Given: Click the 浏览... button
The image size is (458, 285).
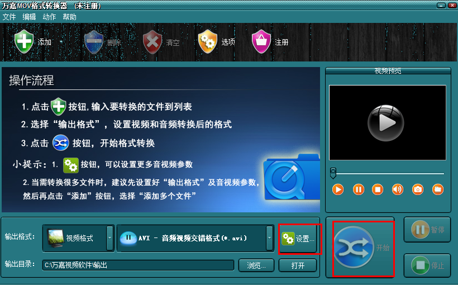Looking at the screenshot, I should (256, 265).
